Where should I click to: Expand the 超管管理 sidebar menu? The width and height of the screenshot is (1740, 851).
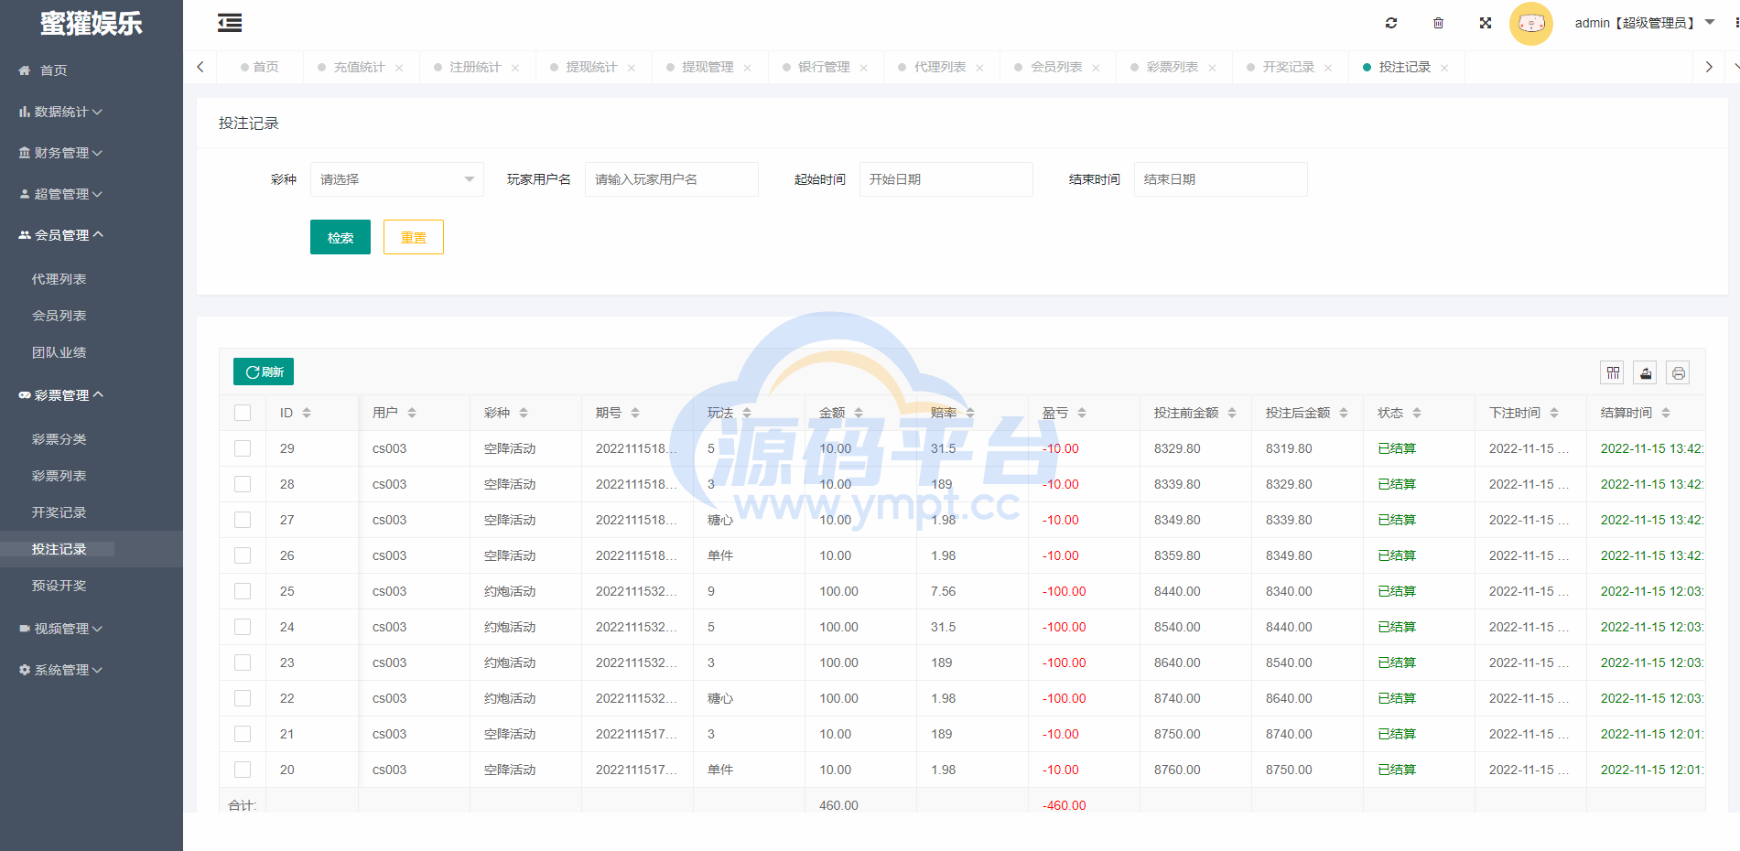coord(92,194)
